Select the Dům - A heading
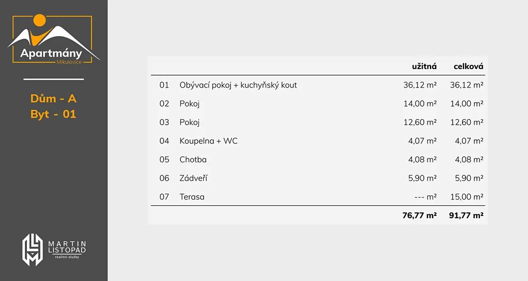528x281 pixels. (x=54, y=98)
